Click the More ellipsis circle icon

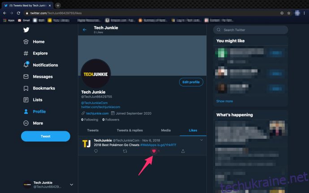pos(26,123)
